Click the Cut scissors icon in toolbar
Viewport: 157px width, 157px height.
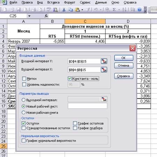(64, 10)
